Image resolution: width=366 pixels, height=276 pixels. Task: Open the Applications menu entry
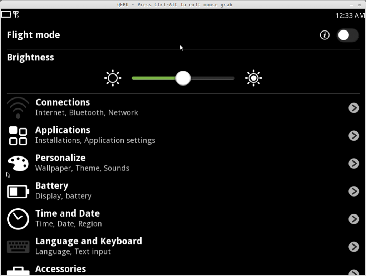[183, 136]
